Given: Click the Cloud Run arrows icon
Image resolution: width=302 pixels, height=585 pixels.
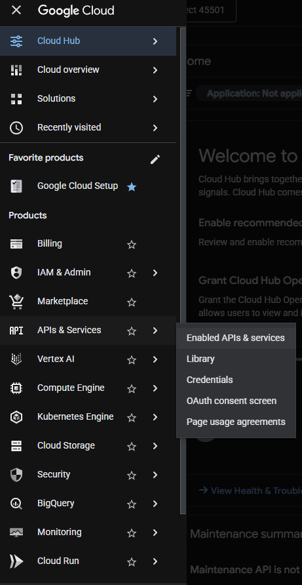Looking at the screenshot, I should (16, 561).
